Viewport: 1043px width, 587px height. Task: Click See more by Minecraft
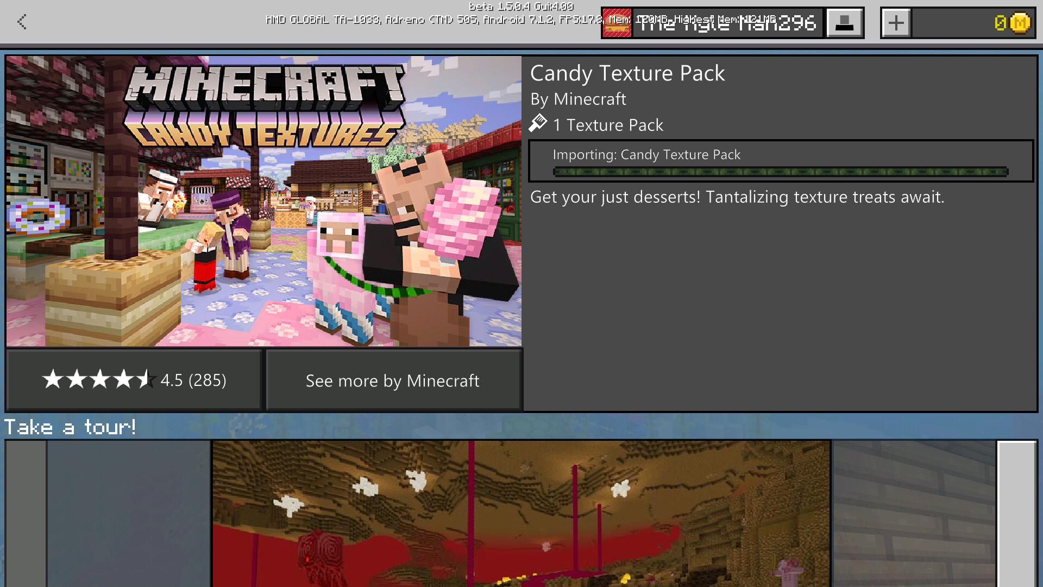pos(393,380)
